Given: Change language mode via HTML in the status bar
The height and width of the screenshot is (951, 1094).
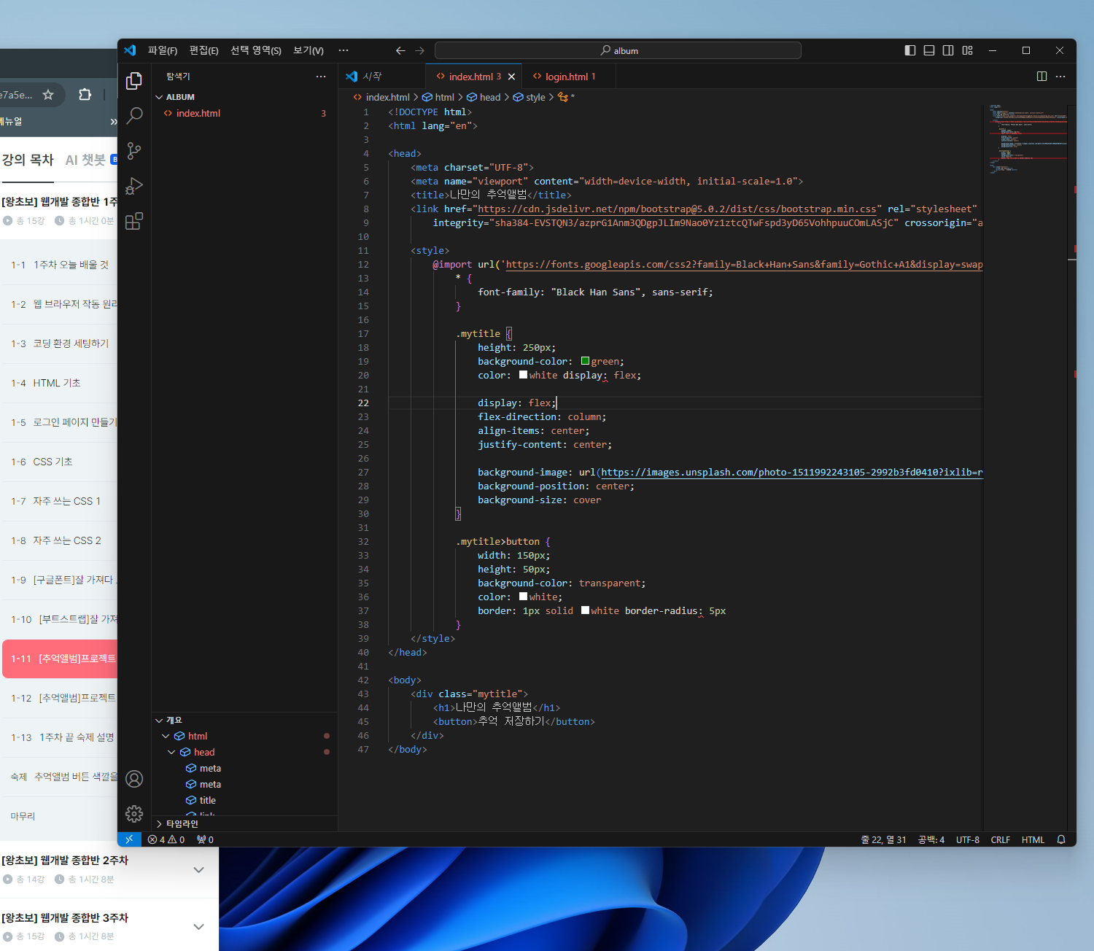Looking at the screenshot, I should (x=1033, y=839).
